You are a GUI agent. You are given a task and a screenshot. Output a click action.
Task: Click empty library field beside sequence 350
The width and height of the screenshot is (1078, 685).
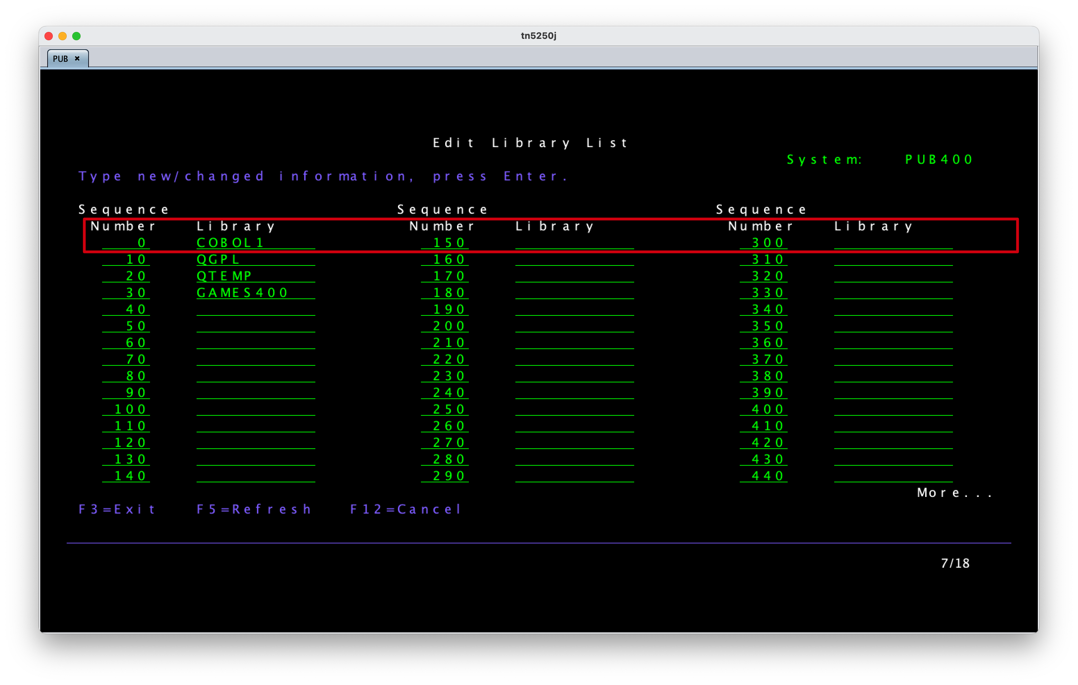[893, 326]
